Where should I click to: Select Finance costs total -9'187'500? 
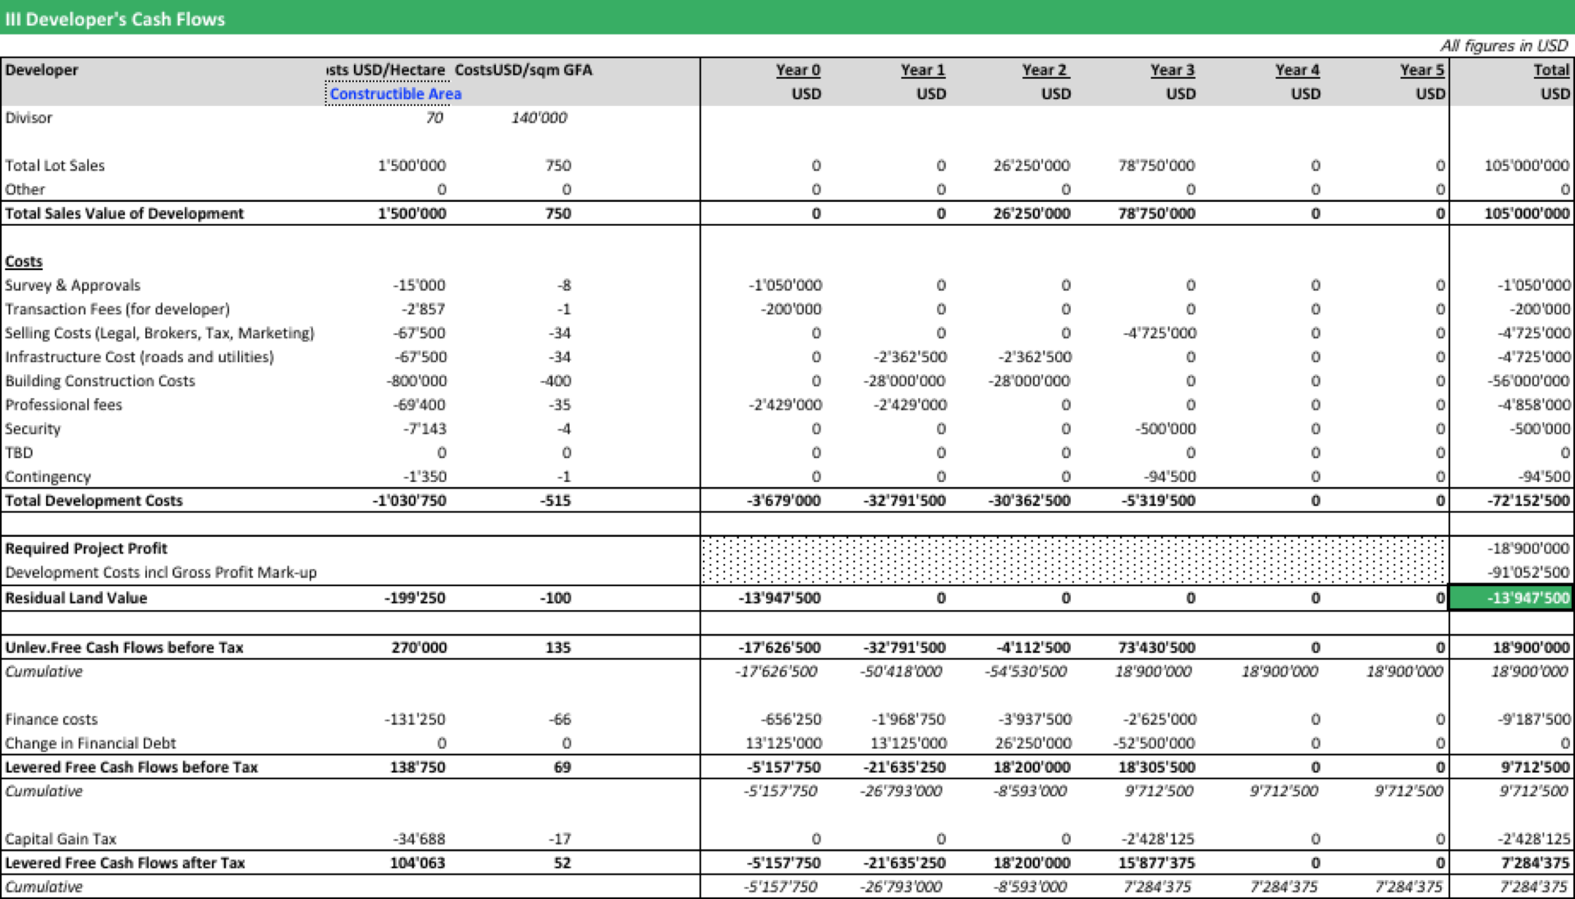[x=1533, y=719]
